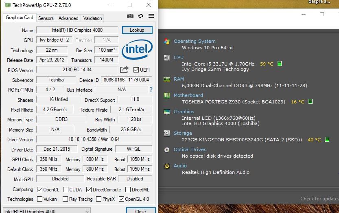Switch to the Sensors tab
339x213 pixels.
click(x=46, y=18)
